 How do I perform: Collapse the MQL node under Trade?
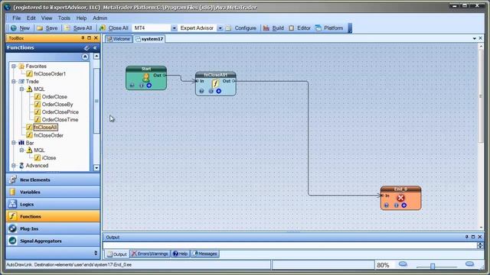point(21,89)
